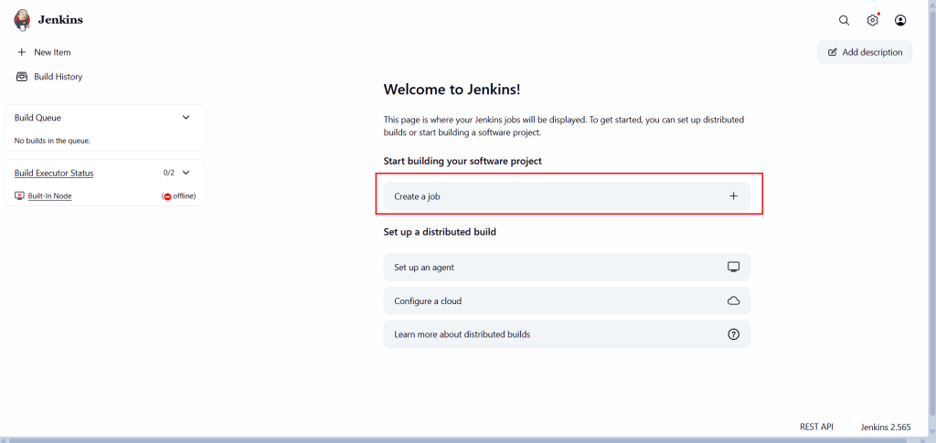The image size is (936, 443).
Task: Click the plus icon on Create a job
Action: pos(734,195)
